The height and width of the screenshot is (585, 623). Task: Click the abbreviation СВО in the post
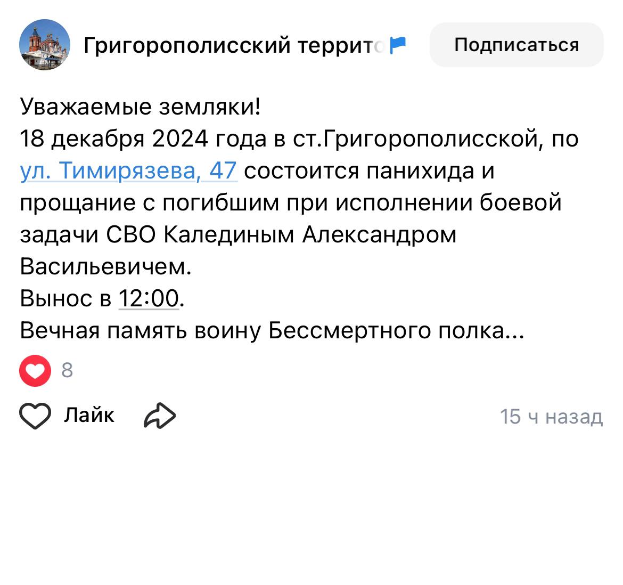[130, 234]
